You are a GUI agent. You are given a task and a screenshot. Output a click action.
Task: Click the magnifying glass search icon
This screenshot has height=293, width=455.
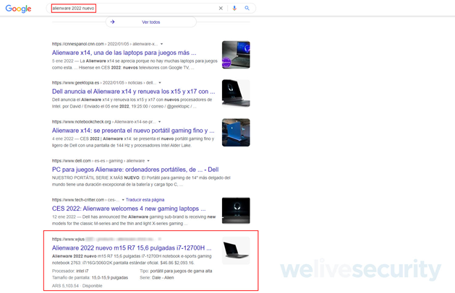pos(247,9)
